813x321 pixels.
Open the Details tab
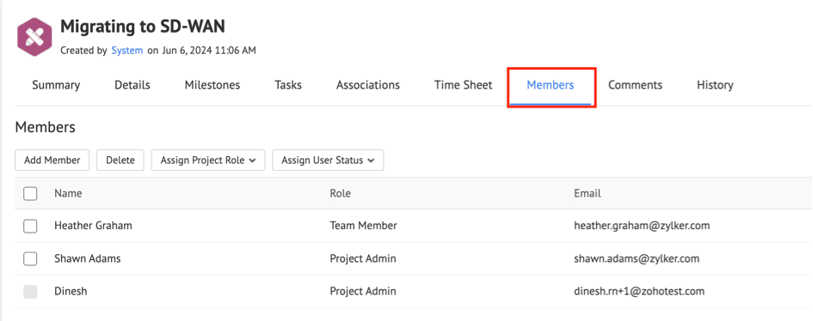pyautogui.click(x=132, y=85)
